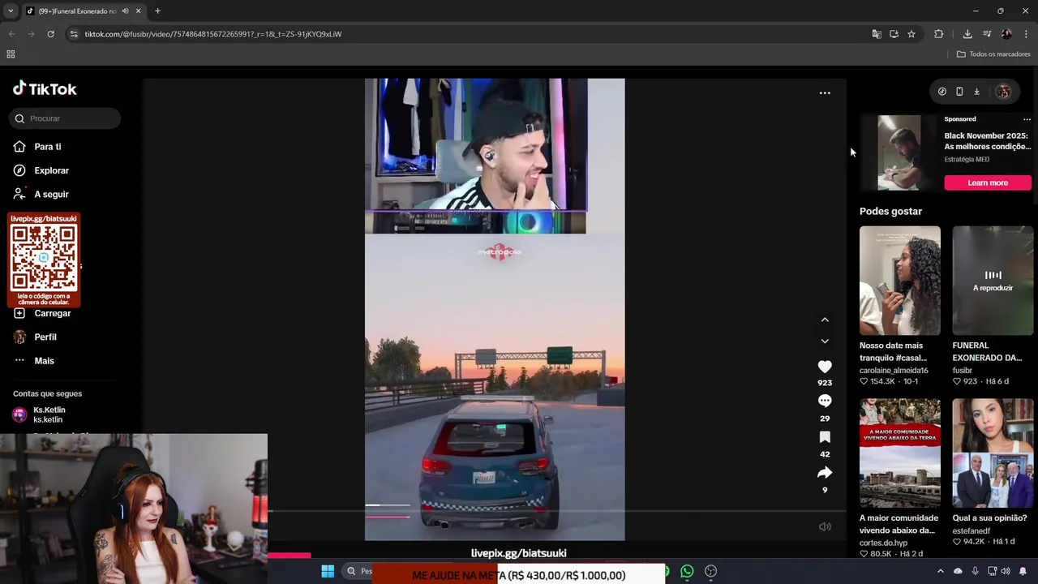Open TikTok coins icon in top pill

click(942, 92)
